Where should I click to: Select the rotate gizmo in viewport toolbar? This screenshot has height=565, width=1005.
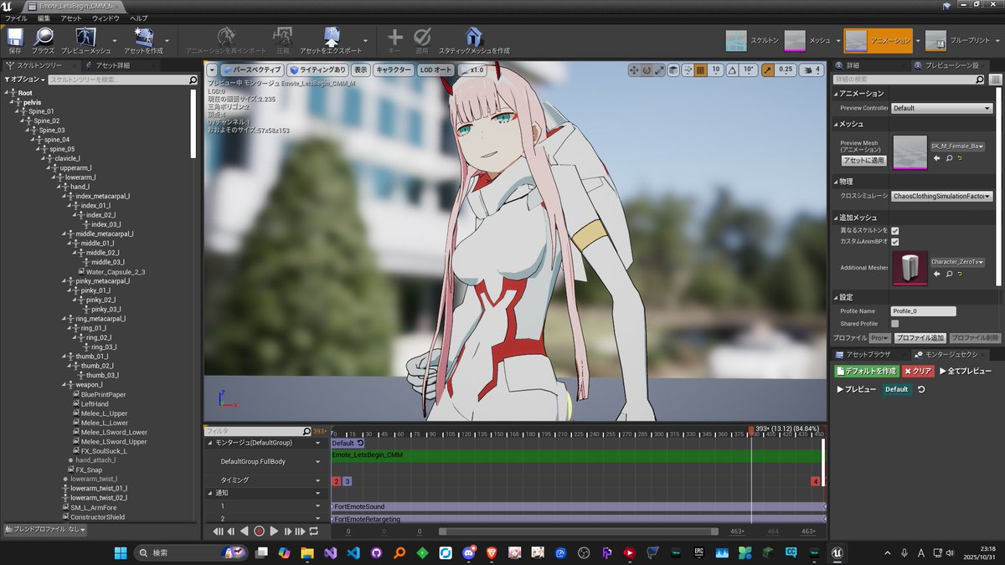pyautogui.click(x=647, y=70)
